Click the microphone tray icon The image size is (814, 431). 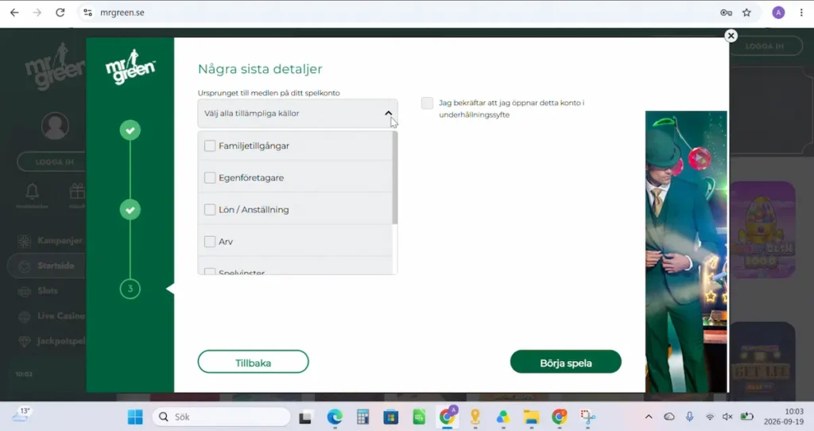(x=689, y=417)
